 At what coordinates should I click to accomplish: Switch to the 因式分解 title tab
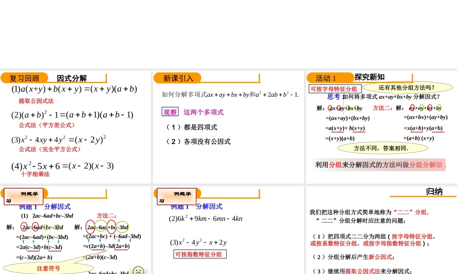point(69,77)
